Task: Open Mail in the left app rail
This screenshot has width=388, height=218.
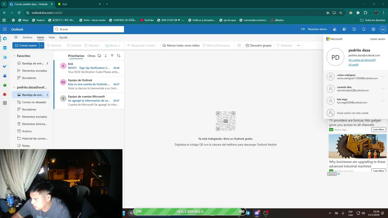Action: click(5, 39)
